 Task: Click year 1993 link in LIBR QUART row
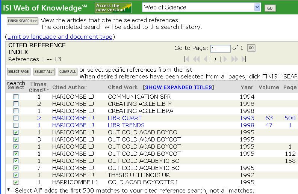pos(247,118)
